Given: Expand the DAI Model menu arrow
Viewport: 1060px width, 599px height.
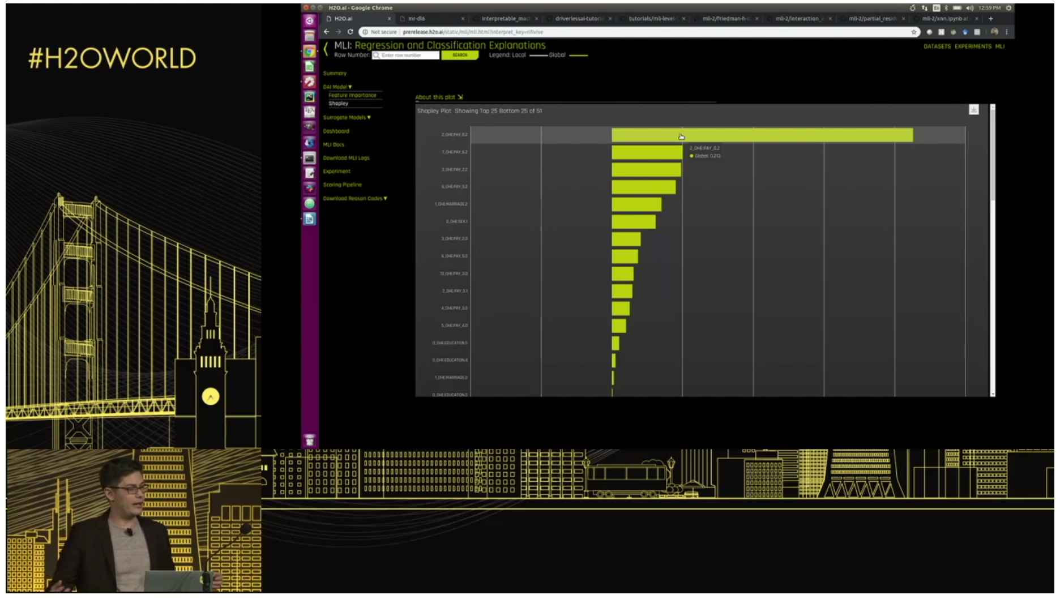Looking at the screenshot, I should [350, 87].
